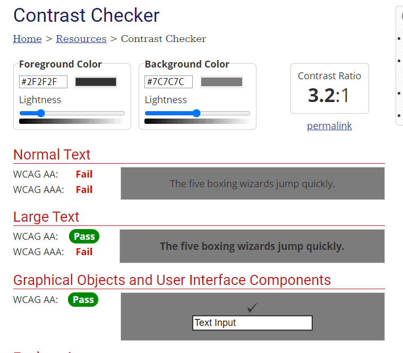403x353 pixels.
Task: Click the checkmark graphic in sample panel
Action: pyautogui.click(x=252, y=307)
